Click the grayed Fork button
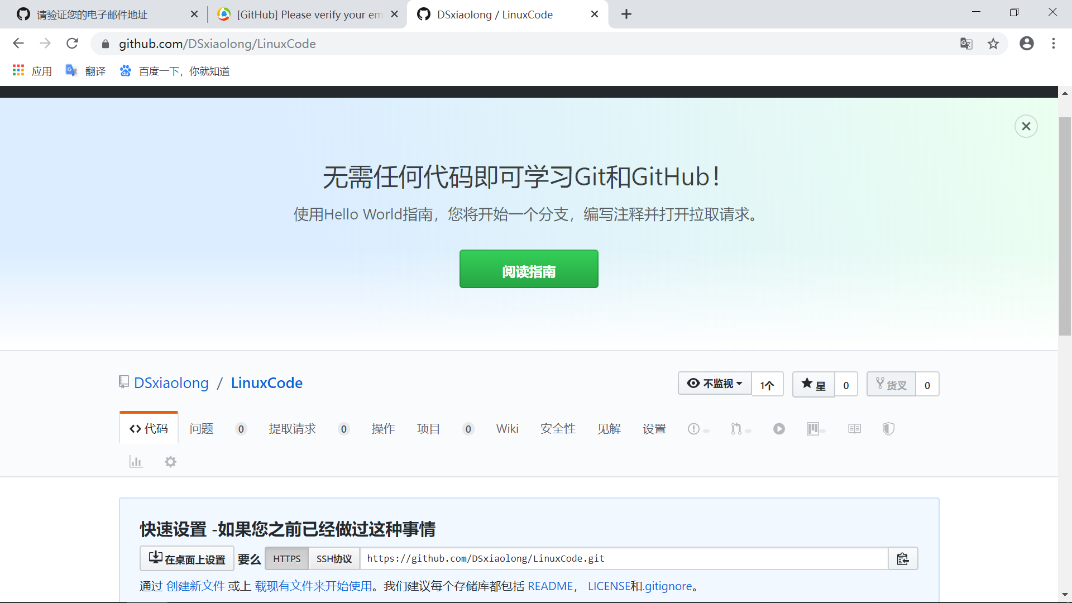Screen dimensions: 1072x603 [x=891, y=385]
